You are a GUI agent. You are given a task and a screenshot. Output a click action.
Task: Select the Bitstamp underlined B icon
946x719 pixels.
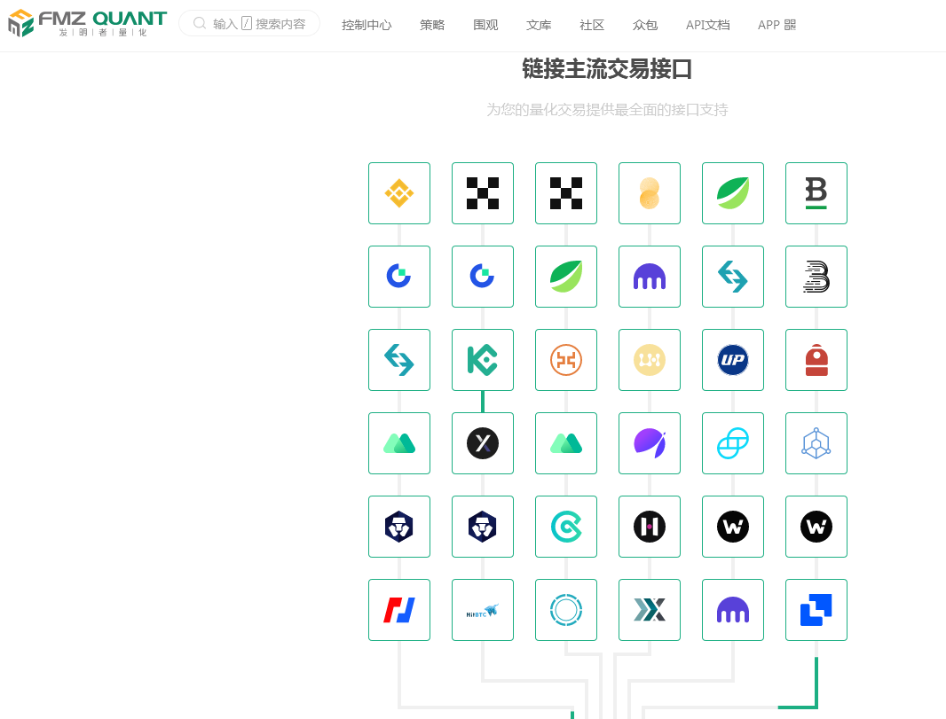tap(816, 193)
